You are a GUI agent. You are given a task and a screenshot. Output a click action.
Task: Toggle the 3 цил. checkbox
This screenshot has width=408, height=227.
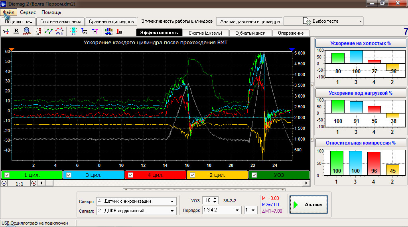point(69,175)
